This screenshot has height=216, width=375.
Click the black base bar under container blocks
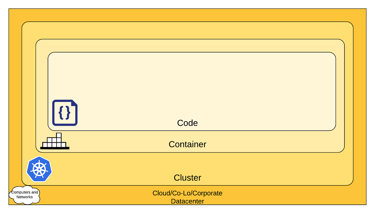pyautogui.click(x=55, y=148)
